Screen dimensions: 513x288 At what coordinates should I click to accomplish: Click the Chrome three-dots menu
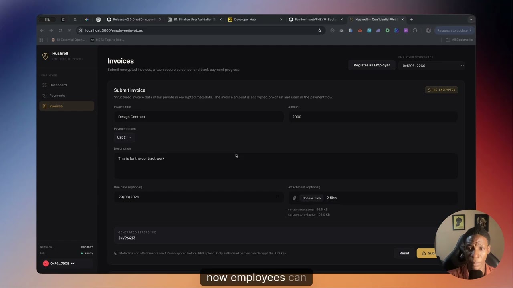pyautogui.click(x=471, y=30)
